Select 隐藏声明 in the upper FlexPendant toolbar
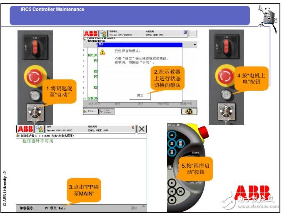 [186, 104]
